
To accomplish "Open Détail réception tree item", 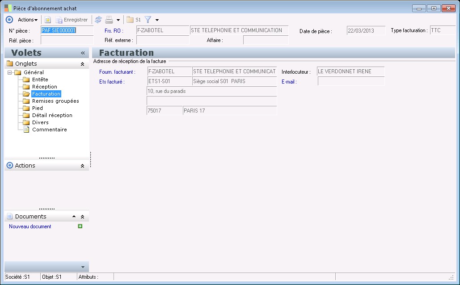I will point(52,115).
